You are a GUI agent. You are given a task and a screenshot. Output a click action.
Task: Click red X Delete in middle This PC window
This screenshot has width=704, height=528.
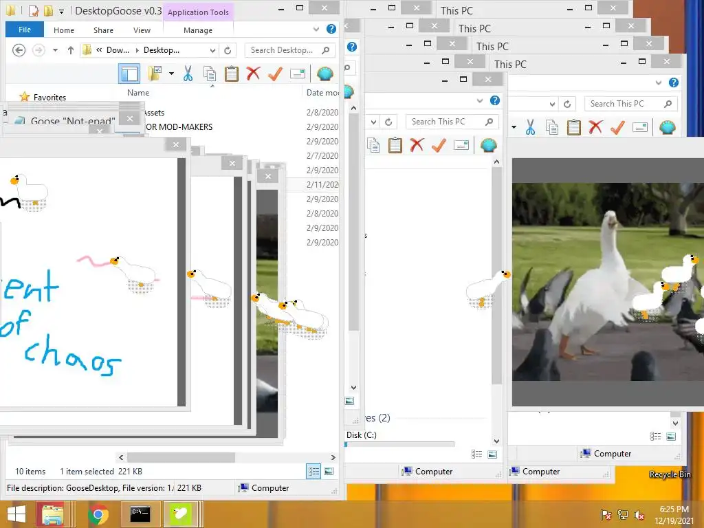(417, 145)
